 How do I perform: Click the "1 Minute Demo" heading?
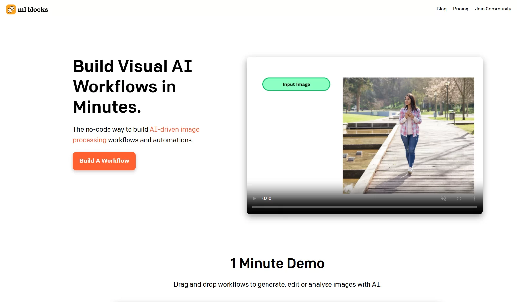click(277, 263)
